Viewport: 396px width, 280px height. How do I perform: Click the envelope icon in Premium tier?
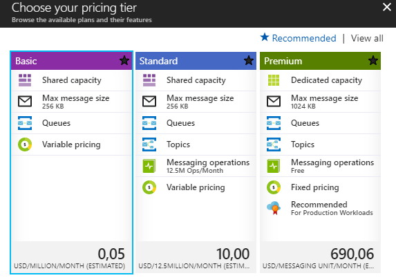tap(274, 102)
